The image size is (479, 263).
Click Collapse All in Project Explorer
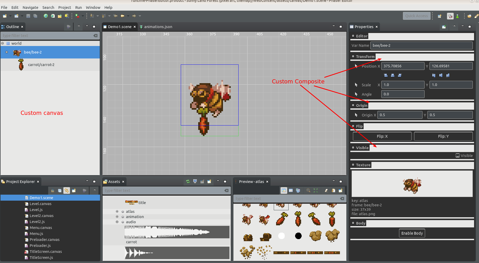(x=60, y=190)
